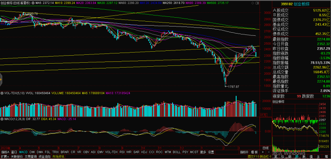This screenshot has width=331, height=159.
Task: Expand the 扩展 menu at bottom left
Action: [5, 157]
